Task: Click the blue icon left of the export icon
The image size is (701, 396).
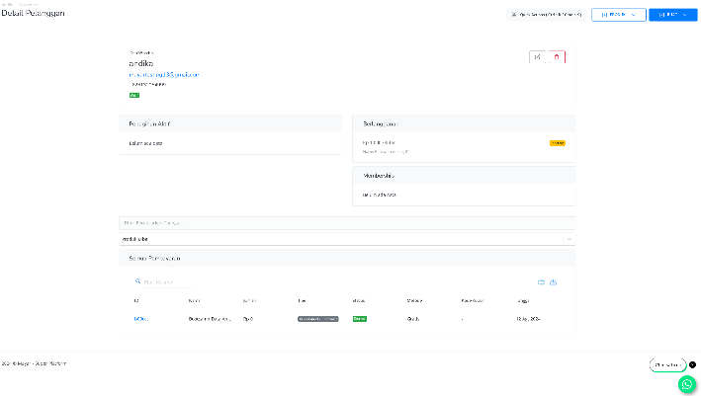Action: [x=541, y=282]
